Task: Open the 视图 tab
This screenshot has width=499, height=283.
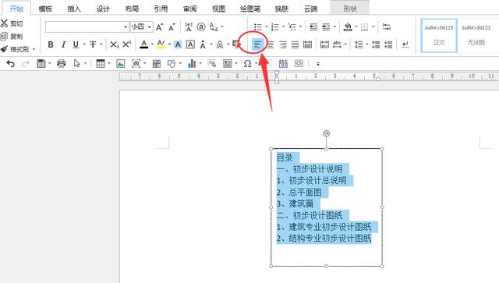Action: point(219,9)
